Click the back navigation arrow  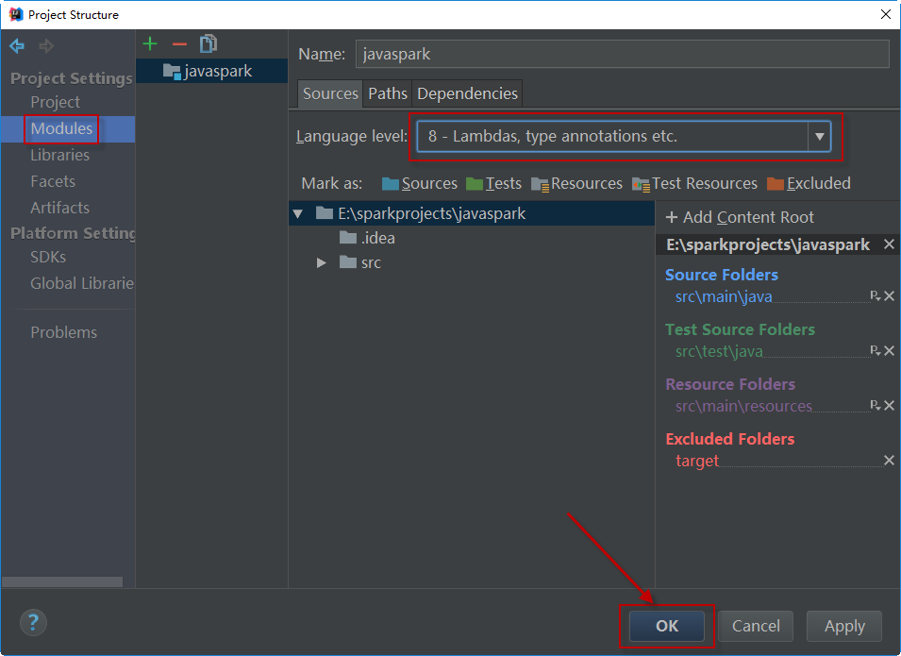coord(17,46)
